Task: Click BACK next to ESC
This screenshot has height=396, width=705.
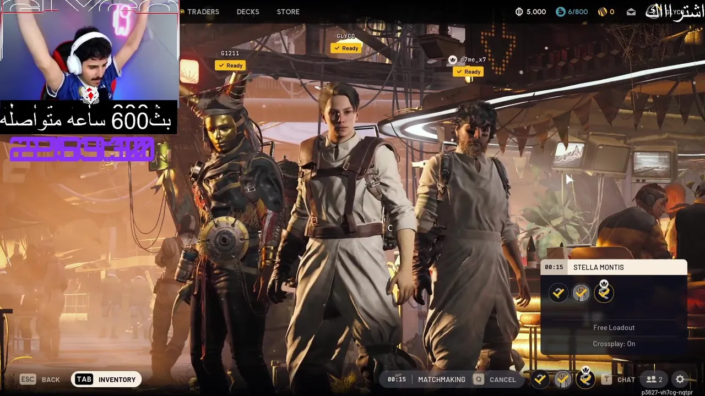Action: (51, 380)
